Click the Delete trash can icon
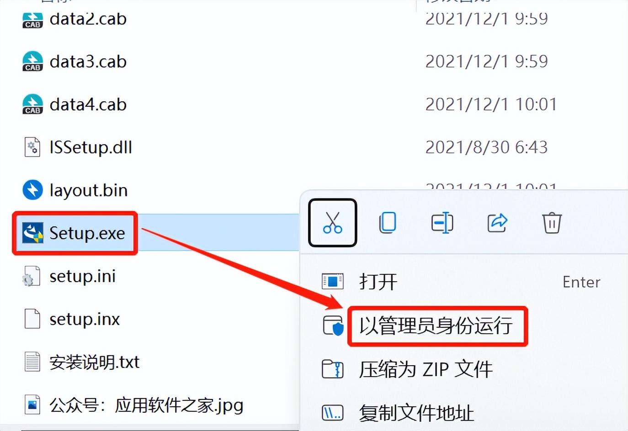The image size is (628, 431). (552, 223)
